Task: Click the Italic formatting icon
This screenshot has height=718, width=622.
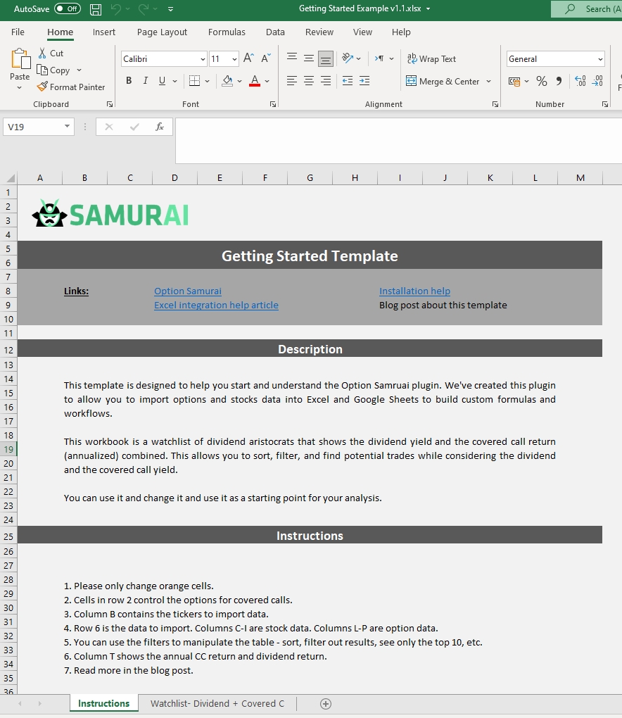Action: (146, 81)
